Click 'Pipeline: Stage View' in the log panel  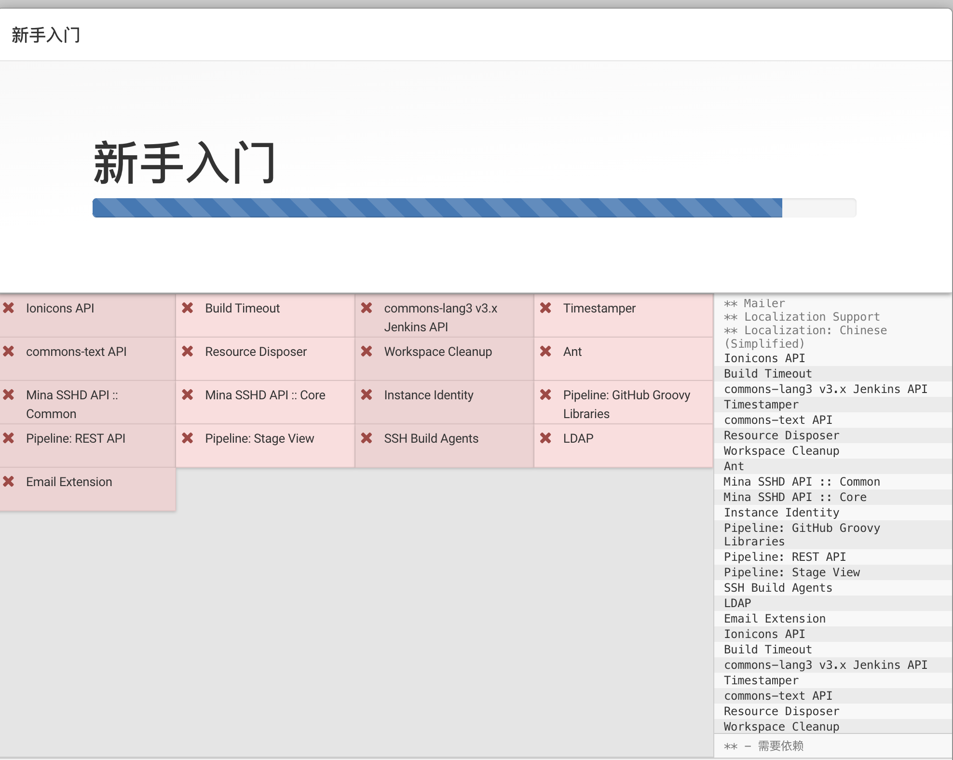792,572
